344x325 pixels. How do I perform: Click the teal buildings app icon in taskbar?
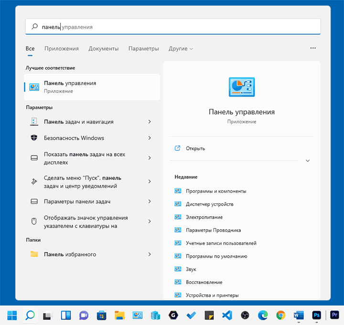(156, 315)
